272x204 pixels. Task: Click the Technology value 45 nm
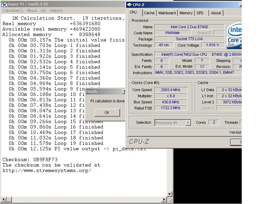coord(164,45)
